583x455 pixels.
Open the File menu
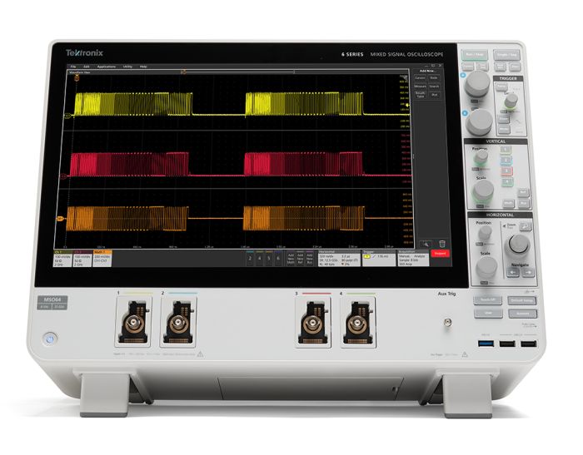(x=73, y=67)
